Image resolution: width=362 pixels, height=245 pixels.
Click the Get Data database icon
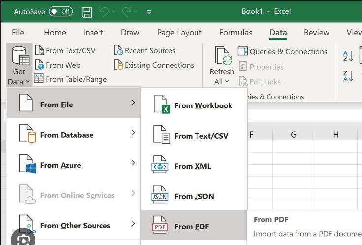(x=20, y=56)
